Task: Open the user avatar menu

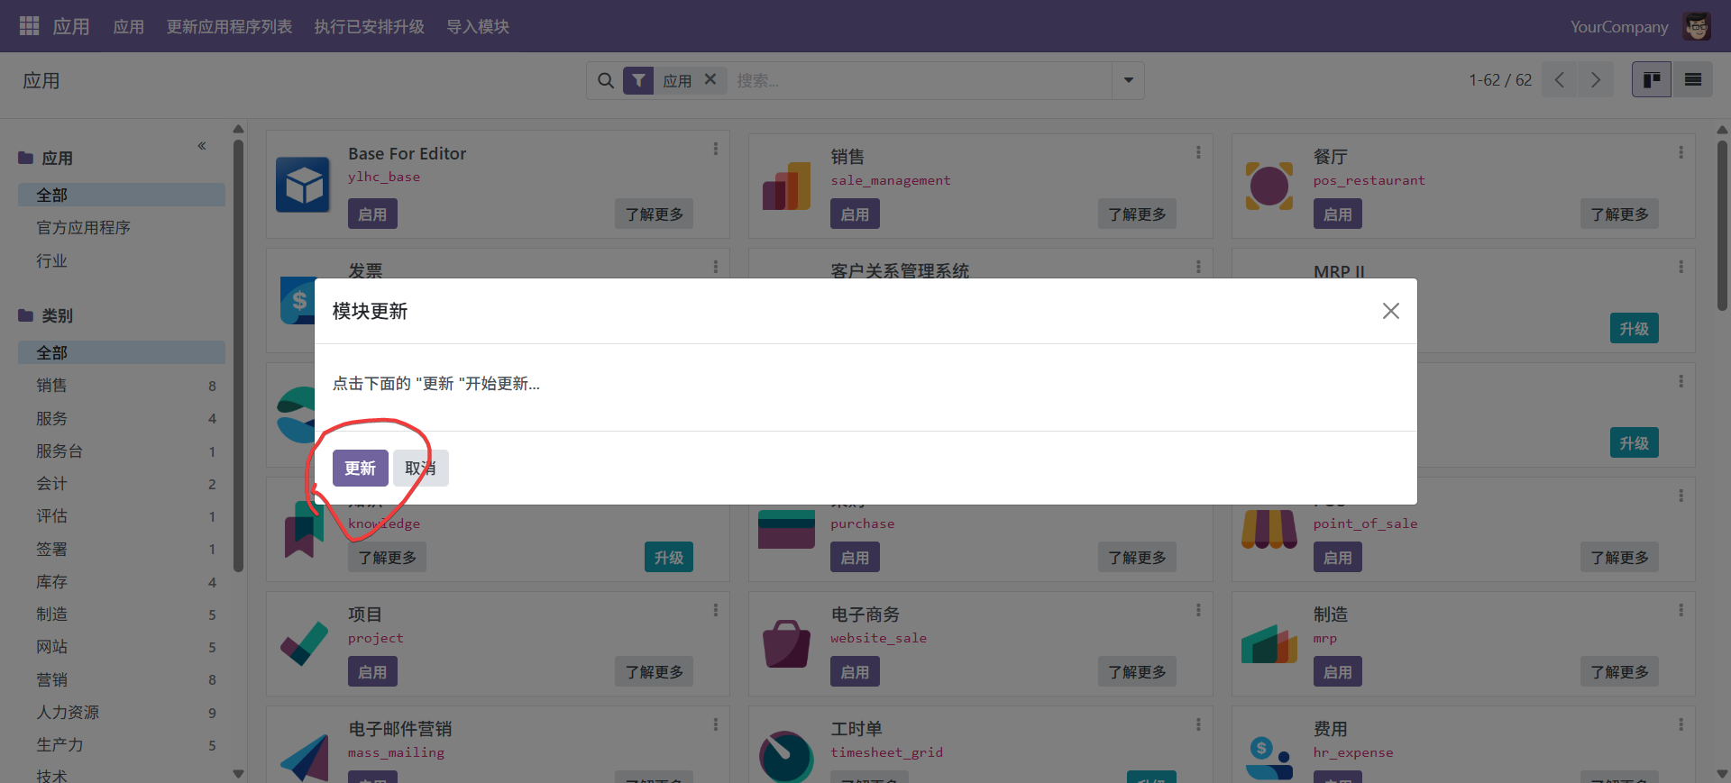Action: (1697, 26)
